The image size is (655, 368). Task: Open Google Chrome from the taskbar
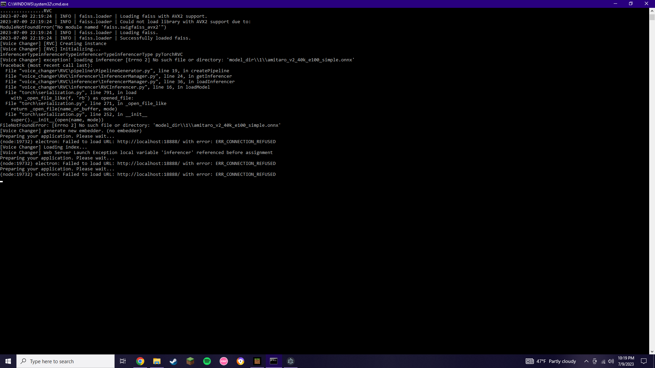pyautogui.click(x=140, y=361)
